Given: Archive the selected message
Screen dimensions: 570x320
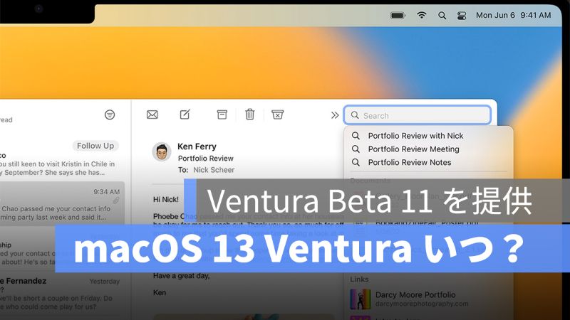Looking at the screenshot, I should pyautogui.click(x=222, y=114).
